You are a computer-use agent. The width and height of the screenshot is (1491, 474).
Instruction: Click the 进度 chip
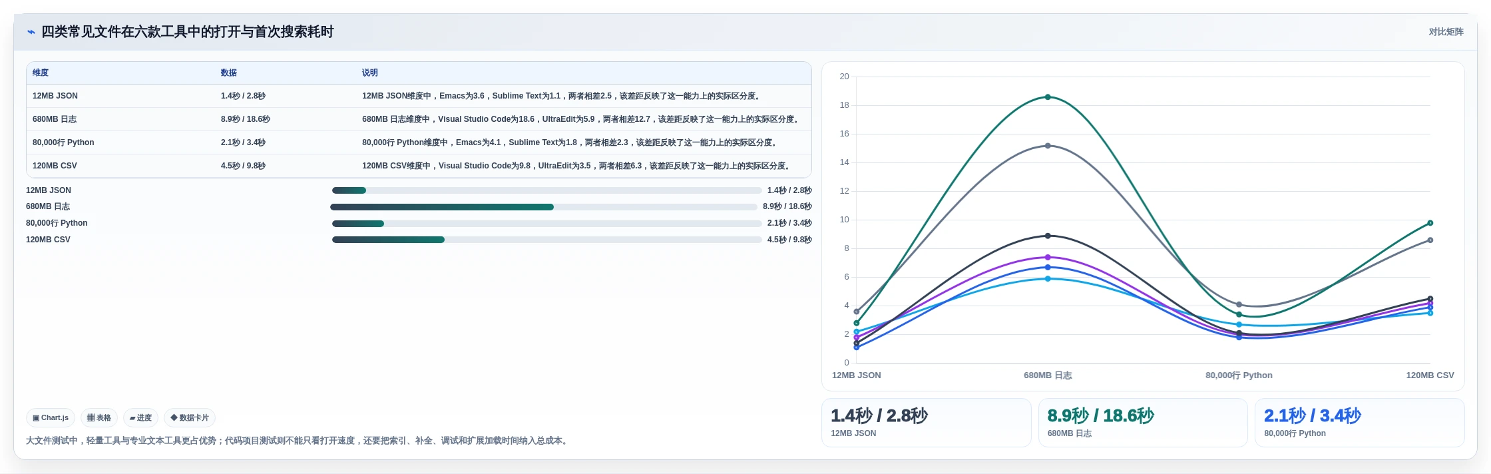tap(140, 418)
